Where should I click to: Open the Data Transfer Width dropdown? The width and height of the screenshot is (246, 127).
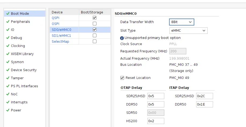pyautogui.click(x=181, y=22)
